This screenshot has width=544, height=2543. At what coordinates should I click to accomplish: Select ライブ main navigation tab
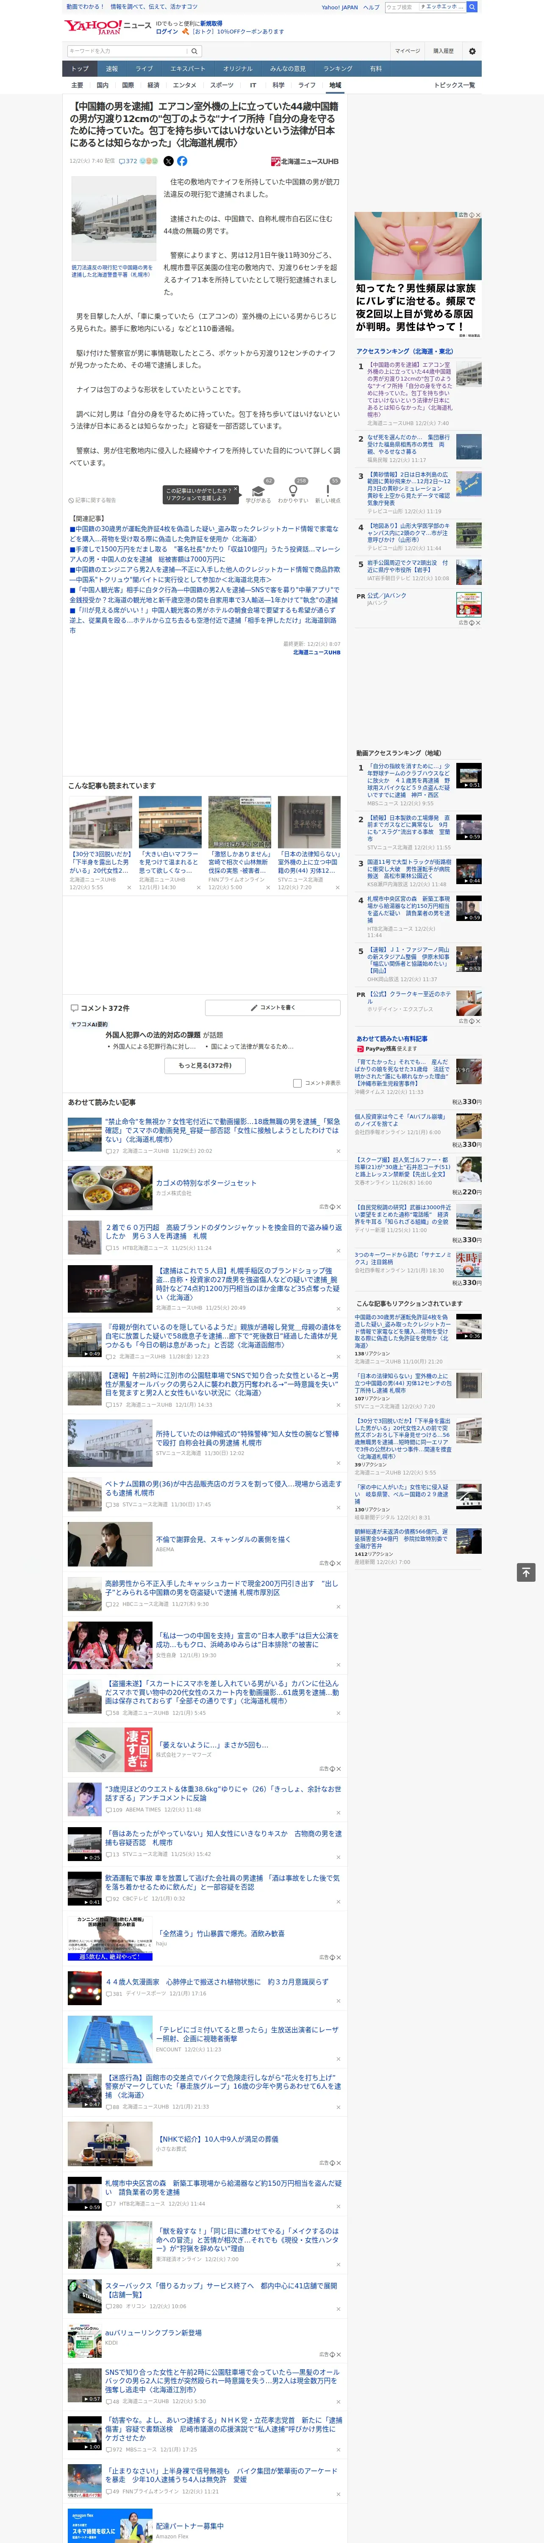tap(144, 69)
